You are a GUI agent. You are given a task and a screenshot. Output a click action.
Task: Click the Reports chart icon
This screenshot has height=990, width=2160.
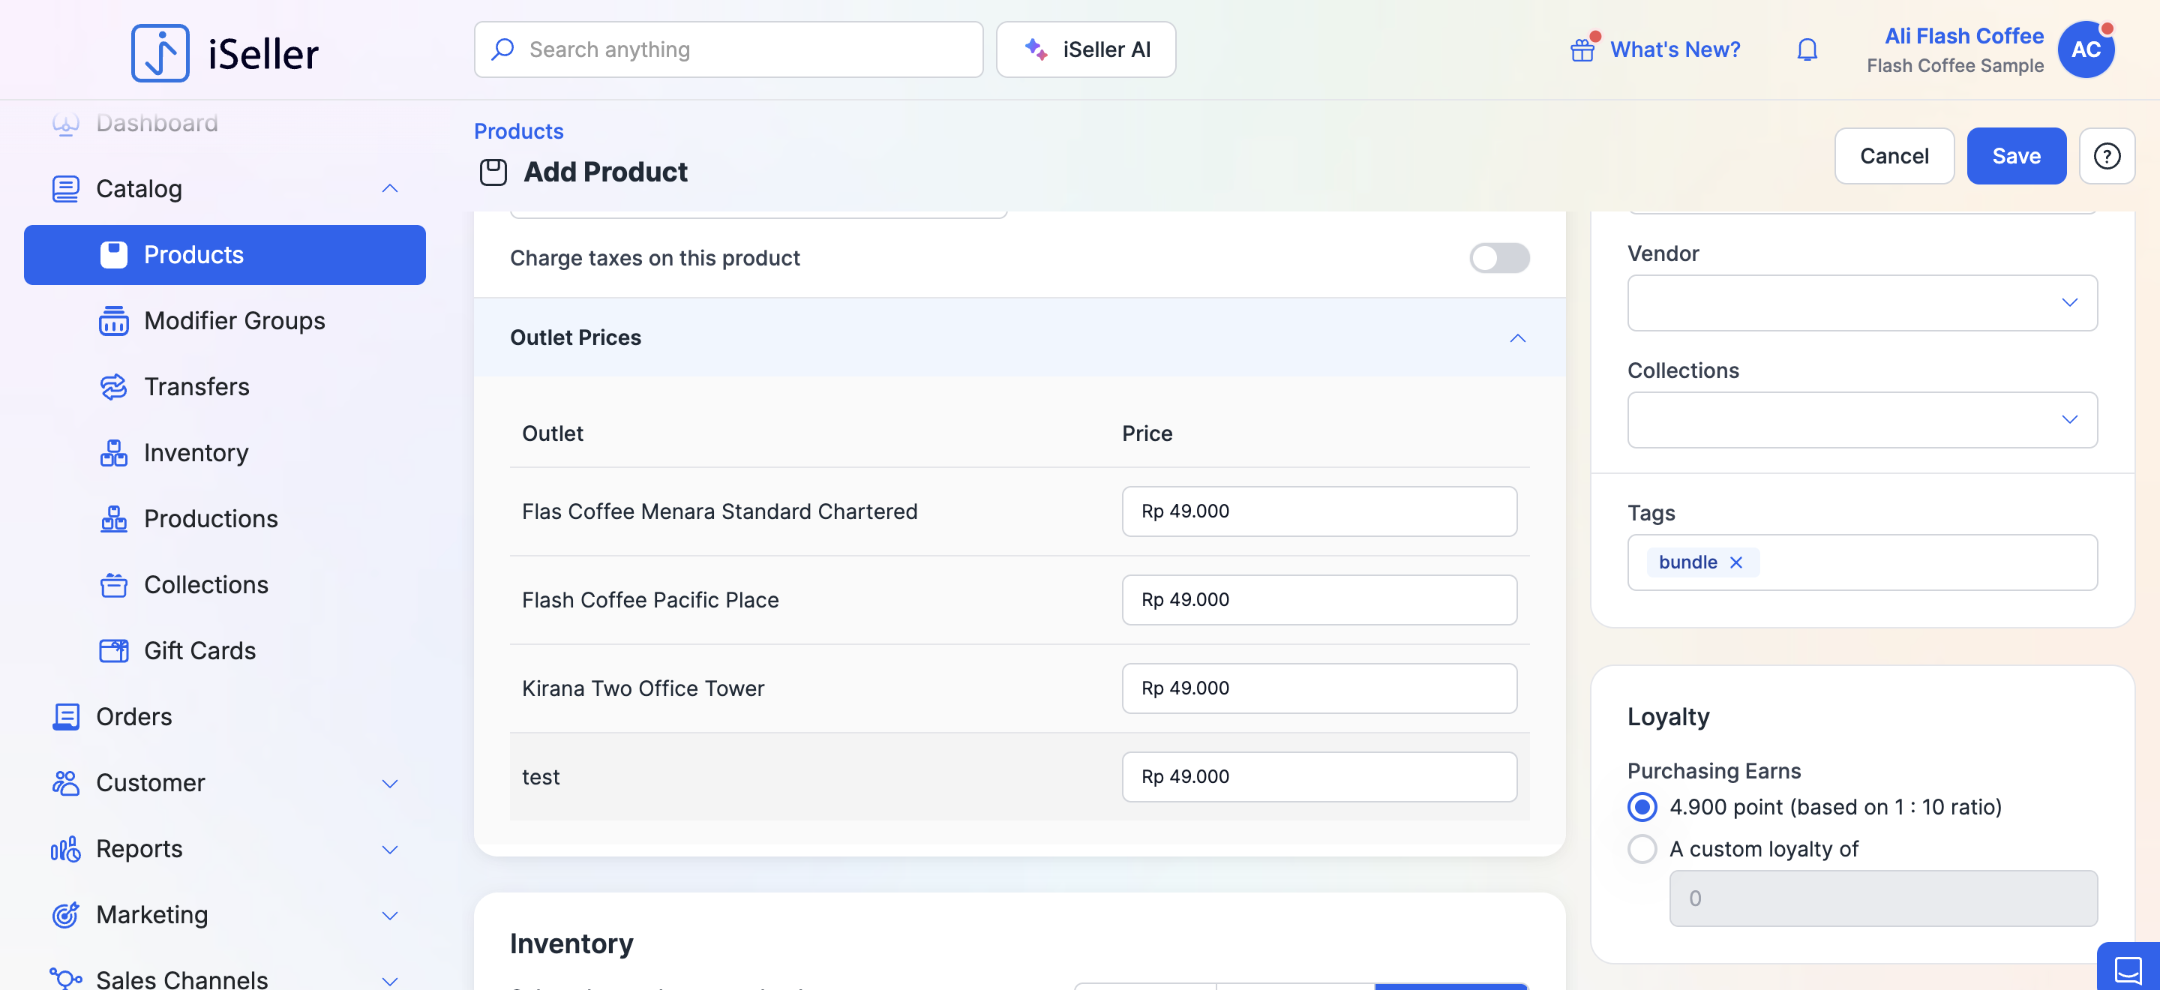65,849
